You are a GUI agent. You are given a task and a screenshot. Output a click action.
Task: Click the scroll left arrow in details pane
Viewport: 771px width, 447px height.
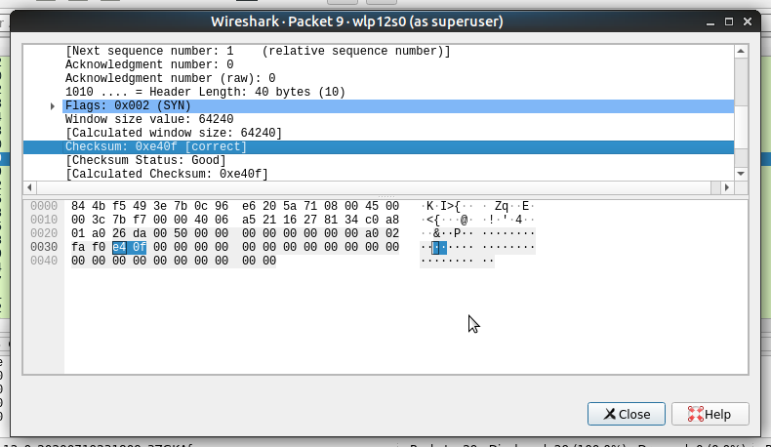(x=29, y=187)
